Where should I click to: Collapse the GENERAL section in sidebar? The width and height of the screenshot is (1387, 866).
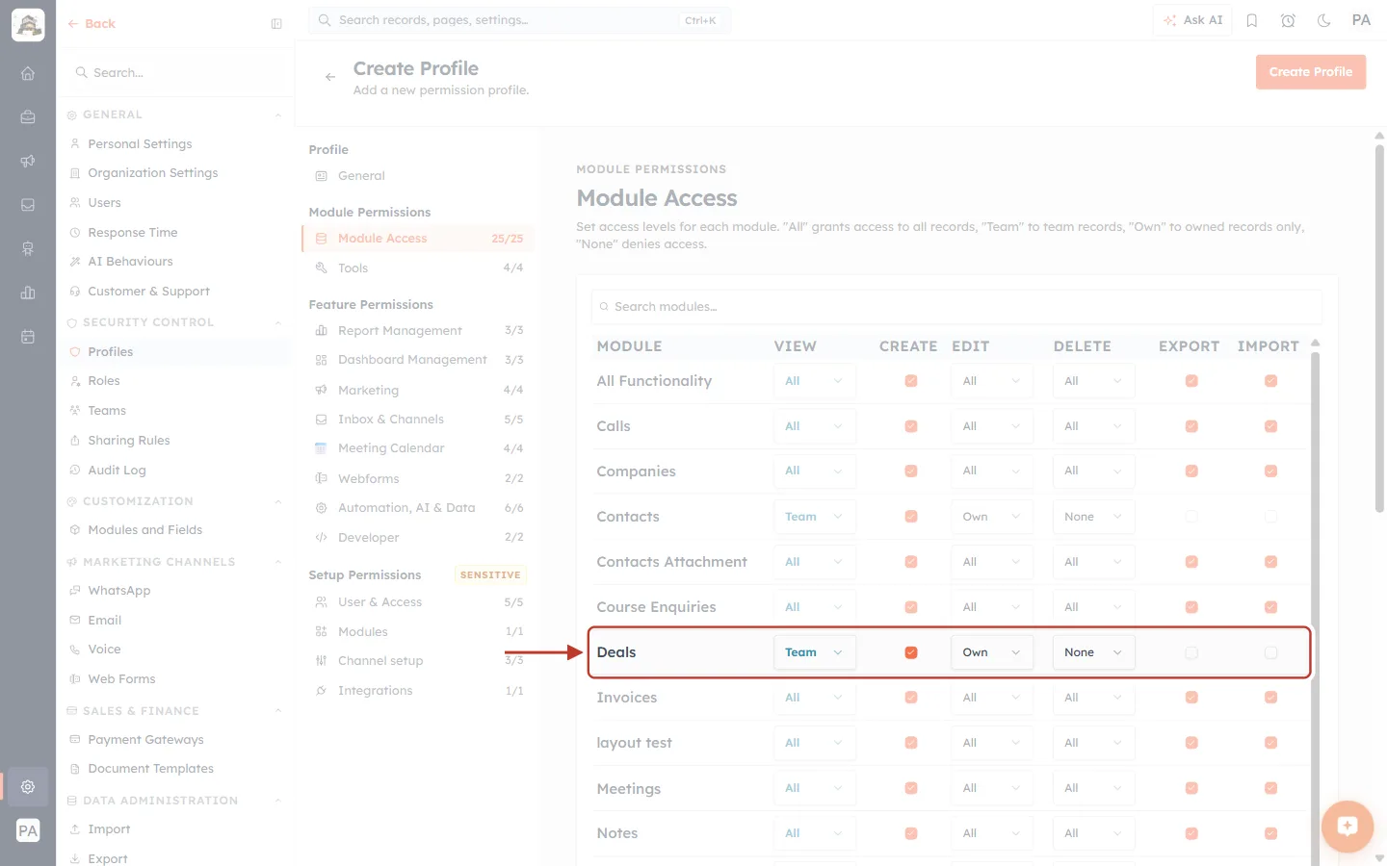(x=278, y=115)
